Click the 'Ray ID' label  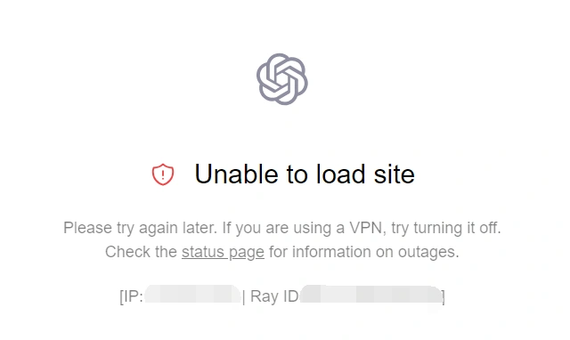pyautogui.click(x=274, y=296)
